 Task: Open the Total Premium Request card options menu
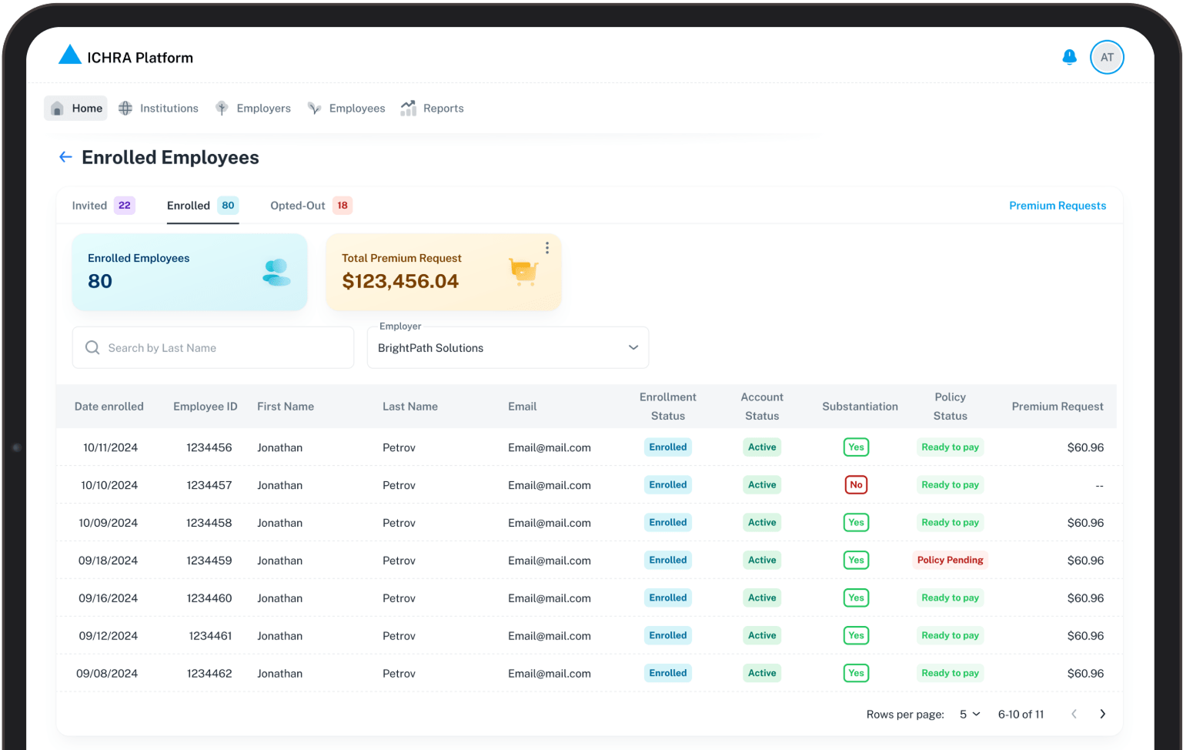point(547,248)
